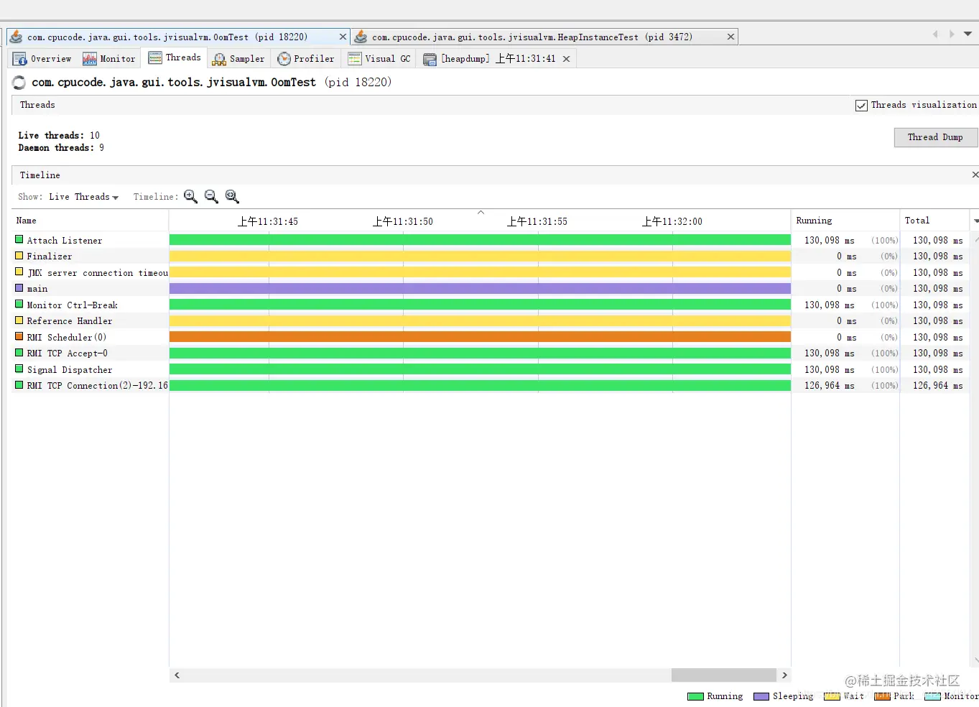Switch to the Monitor tab
This screenshot has width=979, height=707.
click(x=109, y=59)
